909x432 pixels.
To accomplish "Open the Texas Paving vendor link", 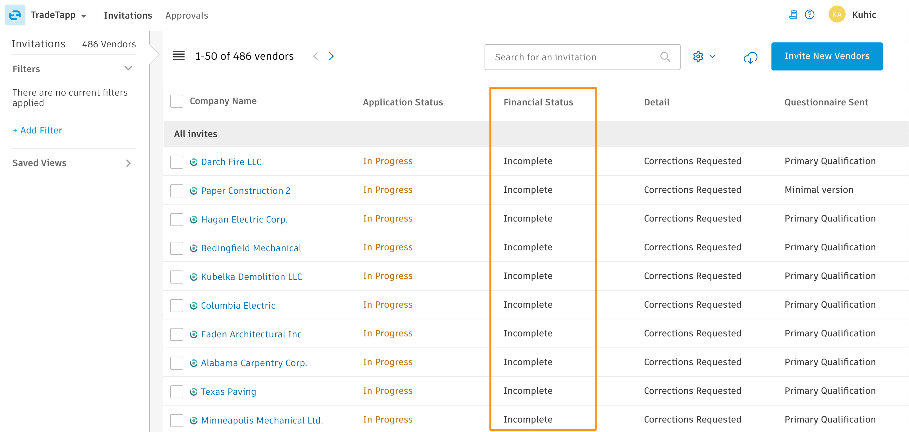I will [228, 392].
